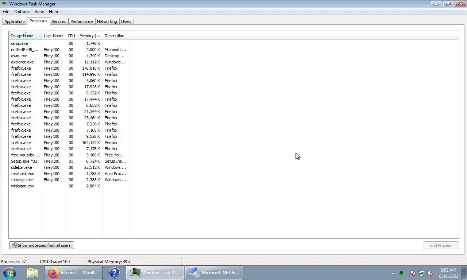The image size is (467, 280).
Task: Sort by the Memory column header
Action: [90, 36]
